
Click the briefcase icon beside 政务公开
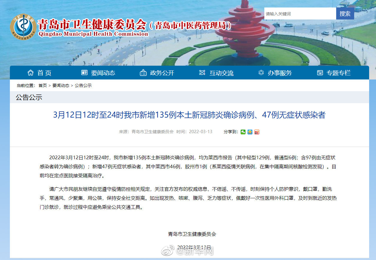[143, 73]
